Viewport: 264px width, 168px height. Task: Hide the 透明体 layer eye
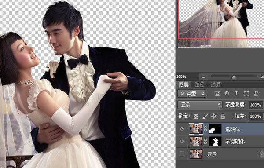[182, 129]
